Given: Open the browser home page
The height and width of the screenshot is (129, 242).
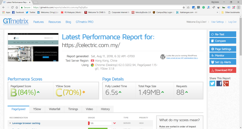Looking at the screenshot, I should [17, 7].
